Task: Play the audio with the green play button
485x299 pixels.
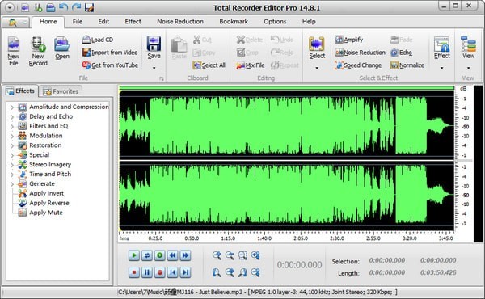Action: click(x=134, y=255)
